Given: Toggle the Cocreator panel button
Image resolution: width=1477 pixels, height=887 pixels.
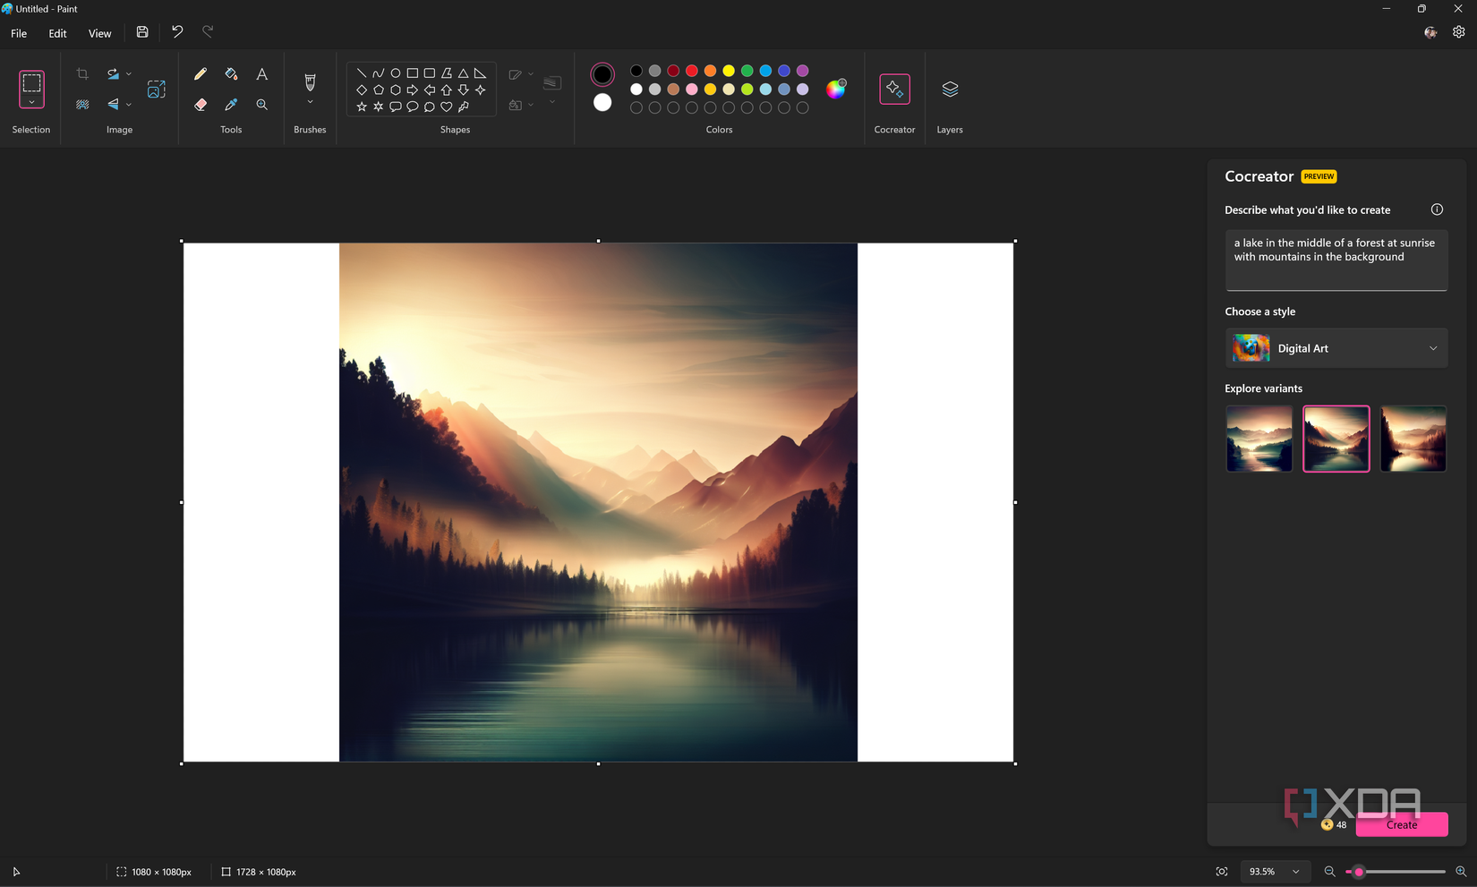Looking at the screenshot, I should tap(894, 90).
